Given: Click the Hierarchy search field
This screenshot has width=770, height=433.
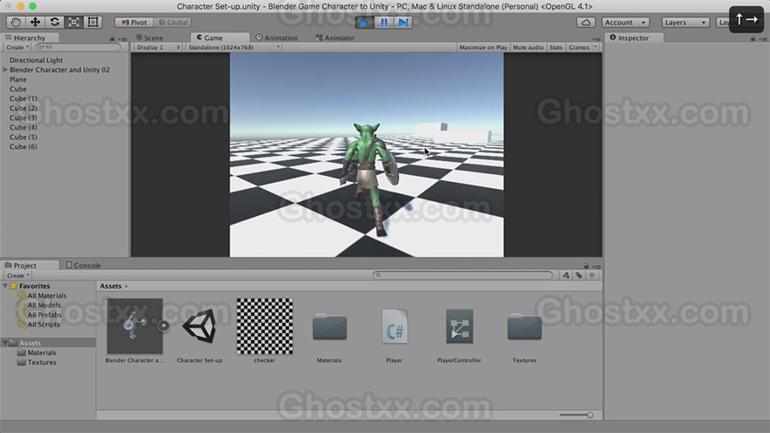Looking at the screenshot, I should click(x=79, y=47).
